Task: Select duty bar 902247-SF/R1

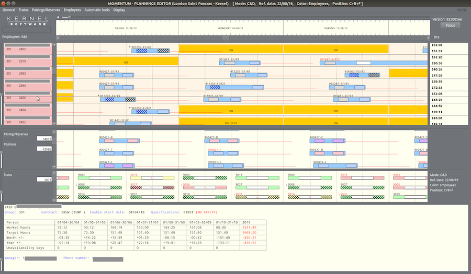Action: [x=347, y=87]
